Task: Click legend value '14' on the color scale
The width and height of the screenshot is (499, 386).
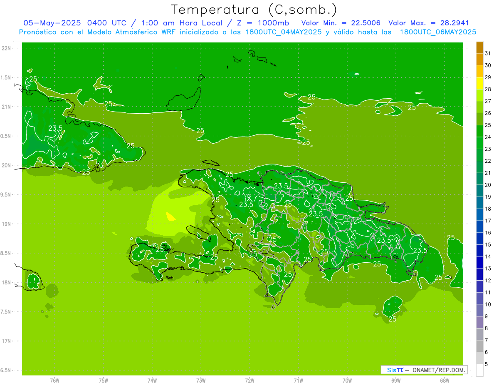Action: [x=488, y=257]
